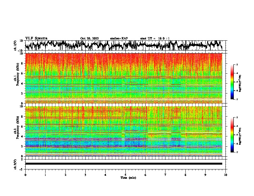This screenshot has width=254, height=196.
Task: Click the "5" tick on the time axis
Action: [125, 175]
